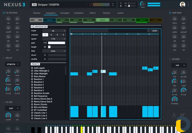Open the delay pingpong type dropdown
This screenshot has width=192, height=133.
click(13, 64)
